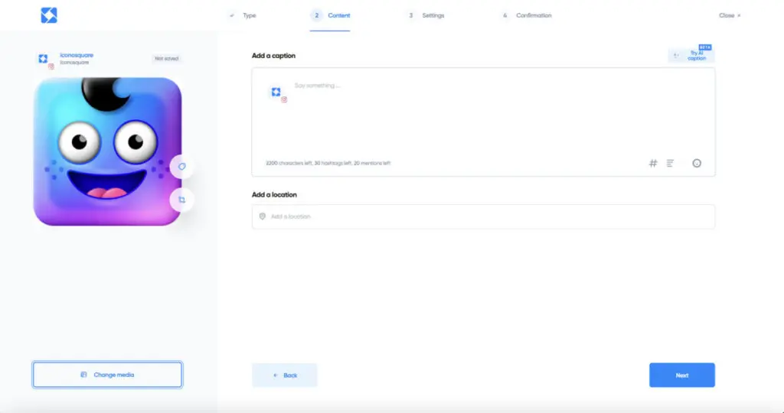Open the Confirmation step
784x413 pixels.
pos(527,15)
